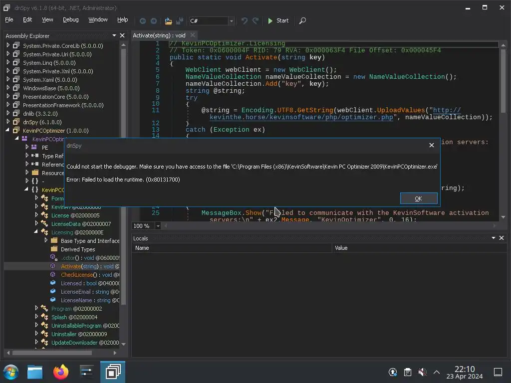Image resolution: width=511 pixels, height=383 pixels.
Task: Open the 100 % zoom dropdown
Action: (158, 226)
